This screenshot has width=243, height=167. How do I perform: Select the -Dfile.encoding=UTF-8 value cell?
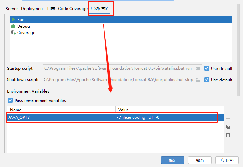[170, 117]
